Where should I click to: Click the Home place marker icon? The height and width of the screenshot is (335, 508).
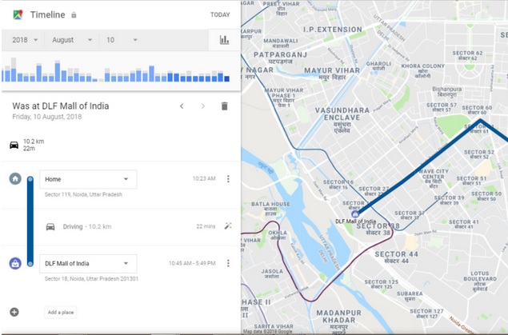click(15, 178)
